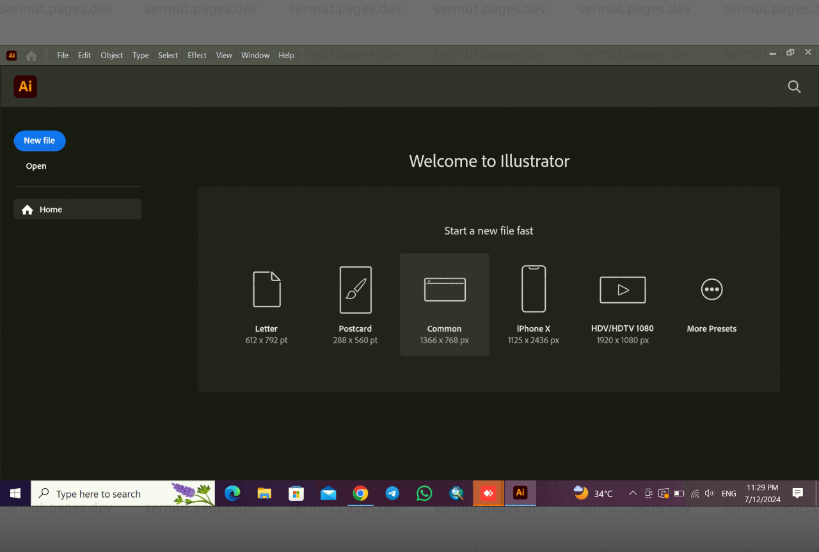Screen dimensions: 819x552
Task: Select the iPhone X document preset
Action: [533, 305]
